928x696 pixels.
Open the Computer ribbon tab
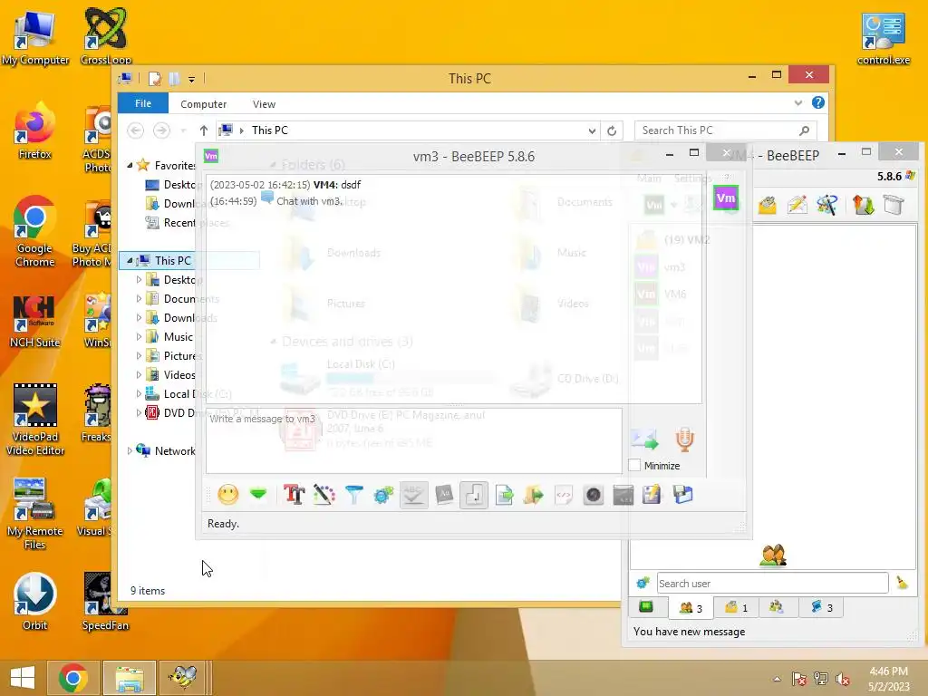[204, 103]
